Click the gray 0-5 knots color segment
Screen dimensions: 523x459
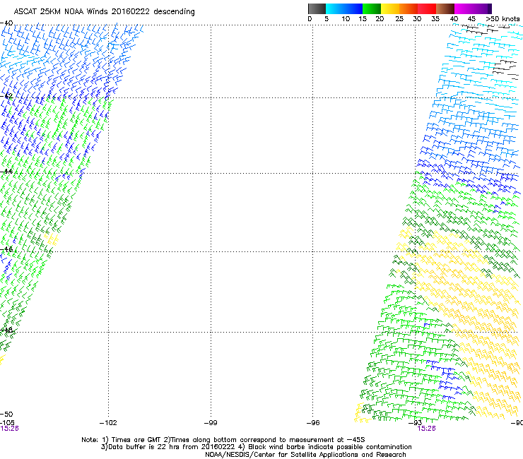[317, 8]
